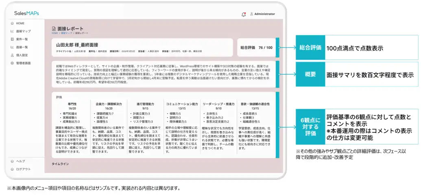Click the 面接レポート page heading
Viewport: 421px width, 196px height.
click(70, 29)
